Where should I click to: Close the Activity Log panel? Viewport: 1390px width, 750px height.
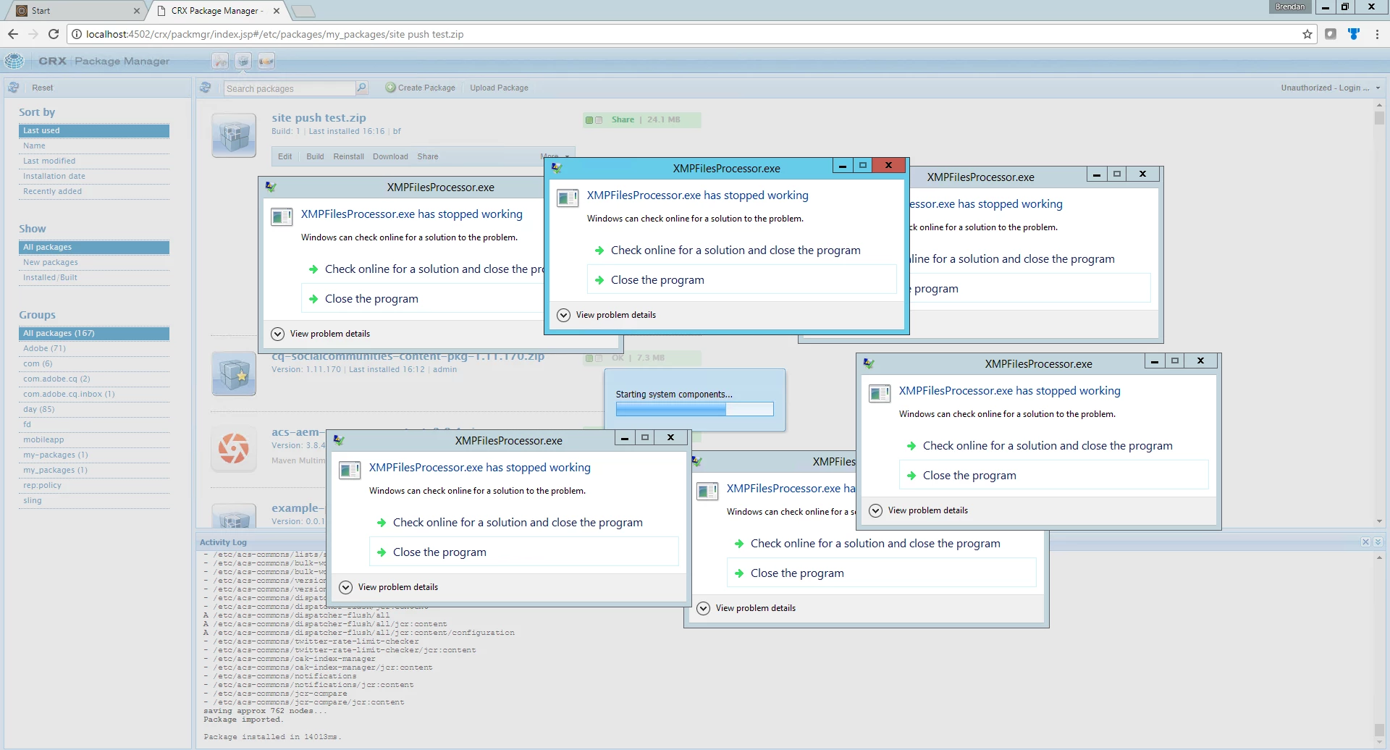1365,542
